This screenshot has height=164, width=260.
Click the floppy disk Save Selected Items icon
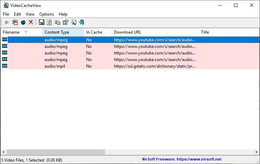(x=41, y=22)
